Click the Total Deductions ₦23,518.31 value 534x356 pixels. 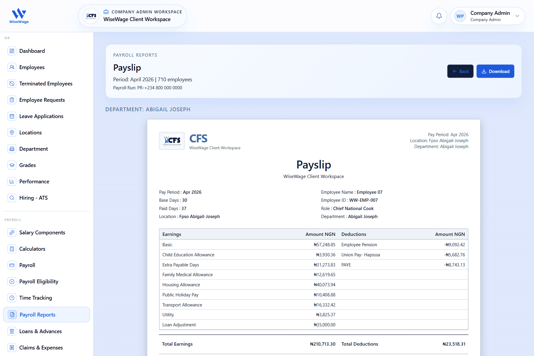coord(454,344)
